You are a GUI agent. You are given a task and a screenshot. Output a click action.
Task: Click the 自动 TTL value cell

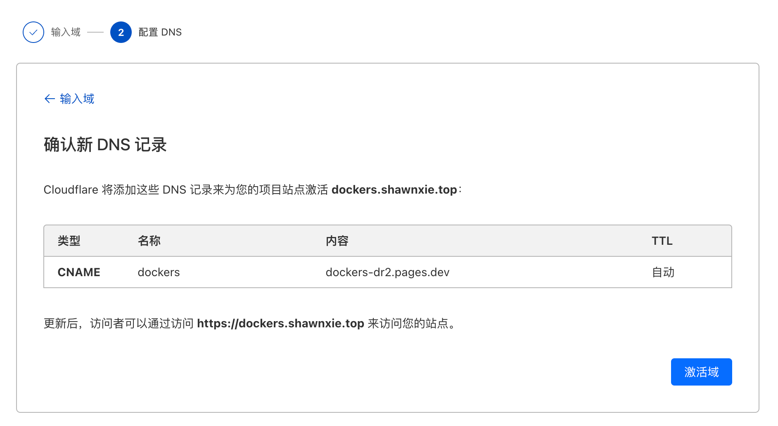pos(663,272)
